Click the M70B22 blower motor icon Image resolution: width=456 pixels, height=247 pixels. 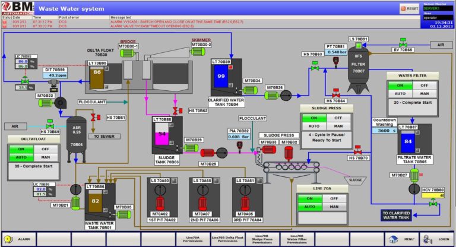coord(46,103)
